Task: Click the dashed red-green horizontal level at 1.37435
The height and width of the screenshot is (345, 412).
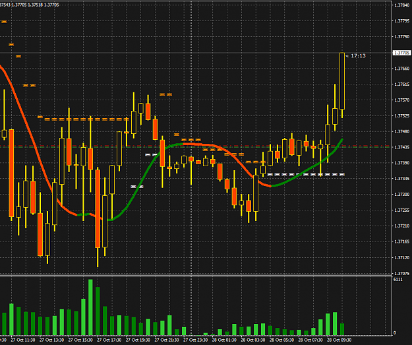Action: tap(196, 146)
